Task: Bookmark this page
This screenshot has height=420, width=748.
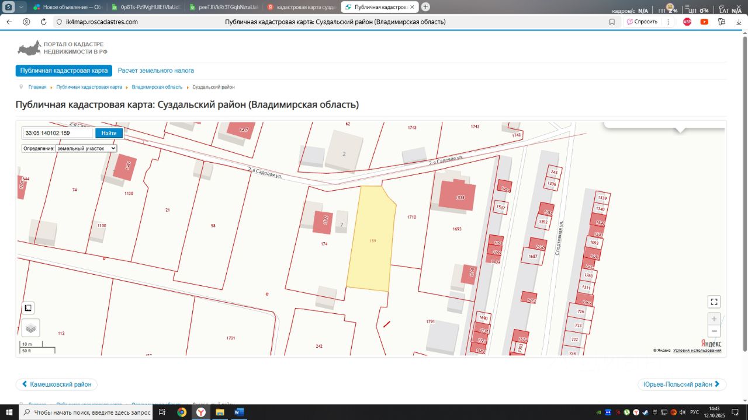Action: click(x=612, y=22)
